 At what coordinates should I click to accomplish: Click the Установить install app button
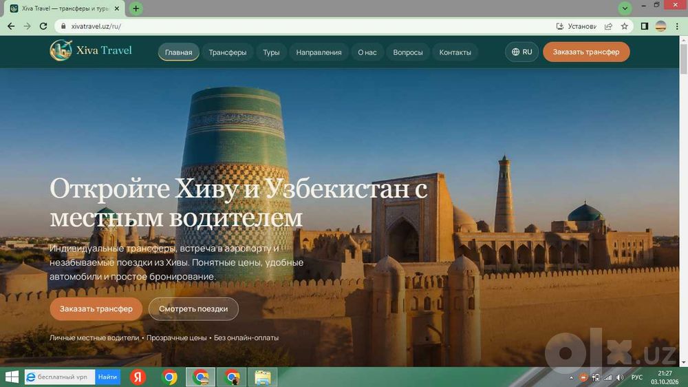[x=576, y=26]
